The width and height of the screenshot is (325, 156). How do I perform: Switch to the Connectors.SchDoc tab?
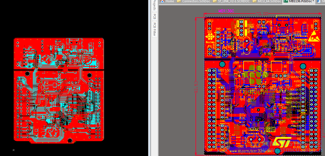click(194, 1)
